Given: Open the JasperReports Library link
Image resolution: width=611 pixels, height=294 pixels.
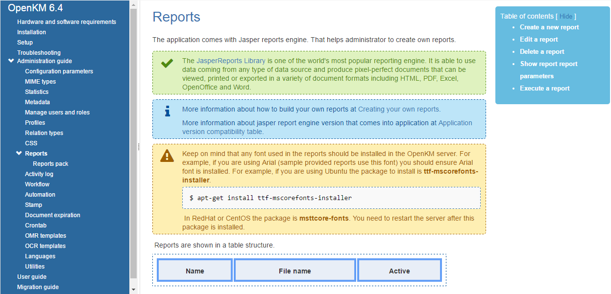Looking at the screenshot, I should [x=231, y=61].
